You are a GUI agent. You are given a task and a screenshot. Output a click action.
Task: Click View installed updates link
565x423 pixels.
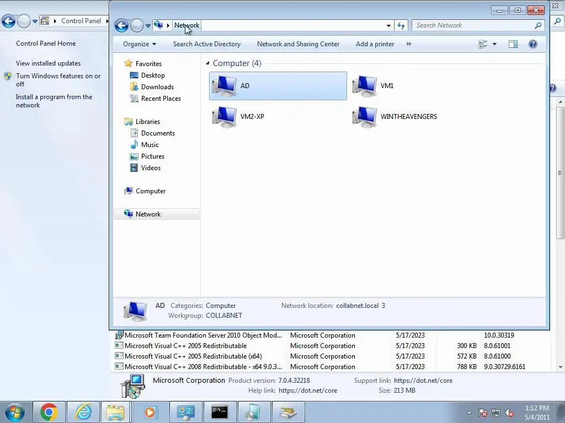pos(49,63)
